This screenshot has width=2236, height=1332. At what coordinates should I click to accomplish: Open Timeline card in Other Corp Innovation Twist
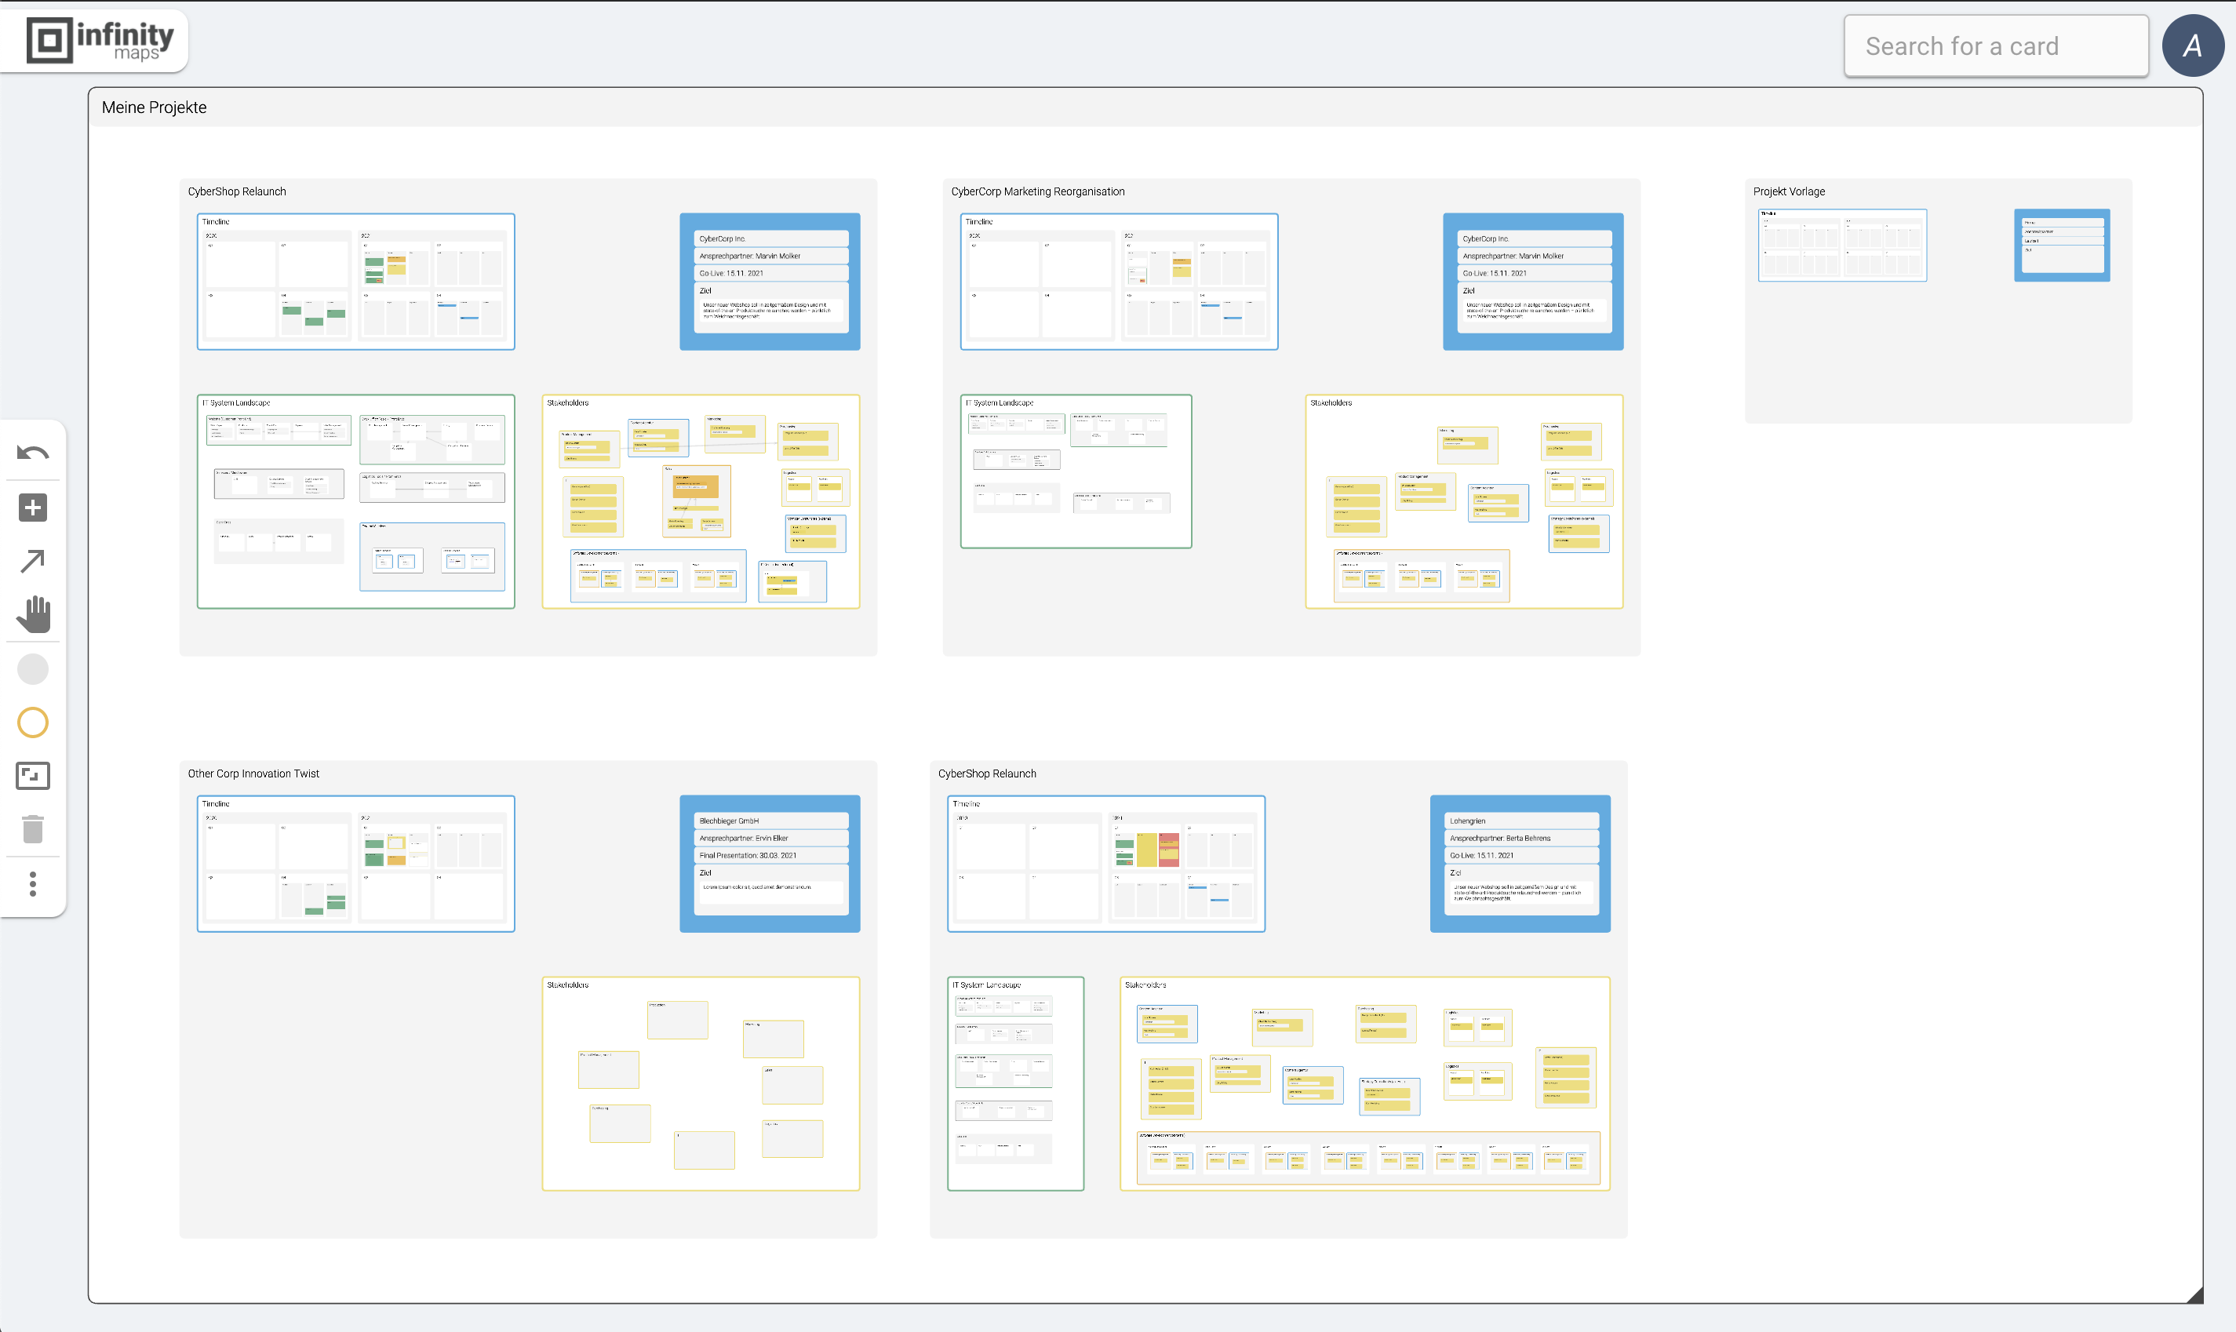click(x=355, y=864)
